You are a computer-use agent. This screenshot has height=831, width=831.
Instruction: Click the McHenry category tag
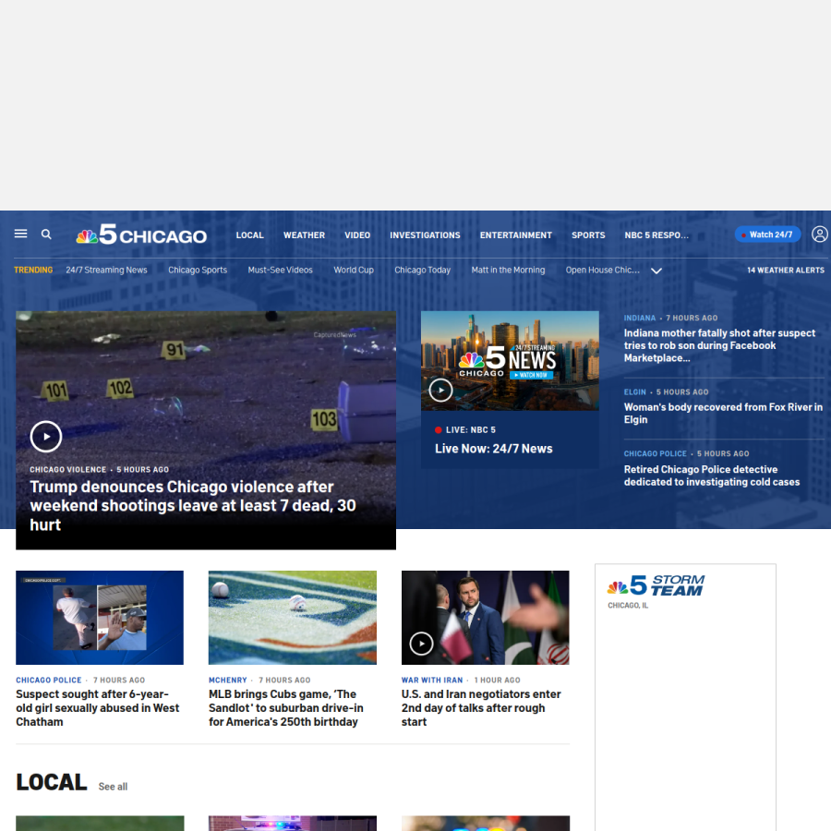(228, 680)
